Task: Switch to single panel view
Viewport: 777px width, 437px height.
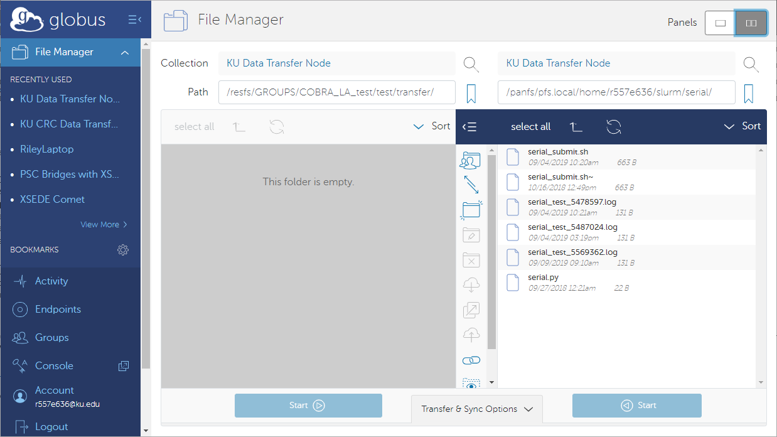Action: coord(720,23)
